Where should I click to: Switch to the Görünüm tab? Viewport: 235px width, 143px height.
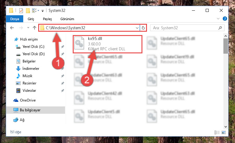pyautogui.click(x=67, y=19)
